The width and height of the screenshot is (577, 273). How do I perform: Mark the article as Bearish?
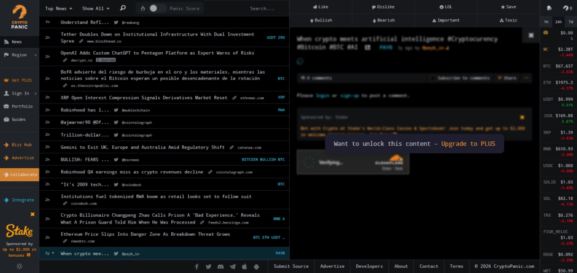(383, 20)
